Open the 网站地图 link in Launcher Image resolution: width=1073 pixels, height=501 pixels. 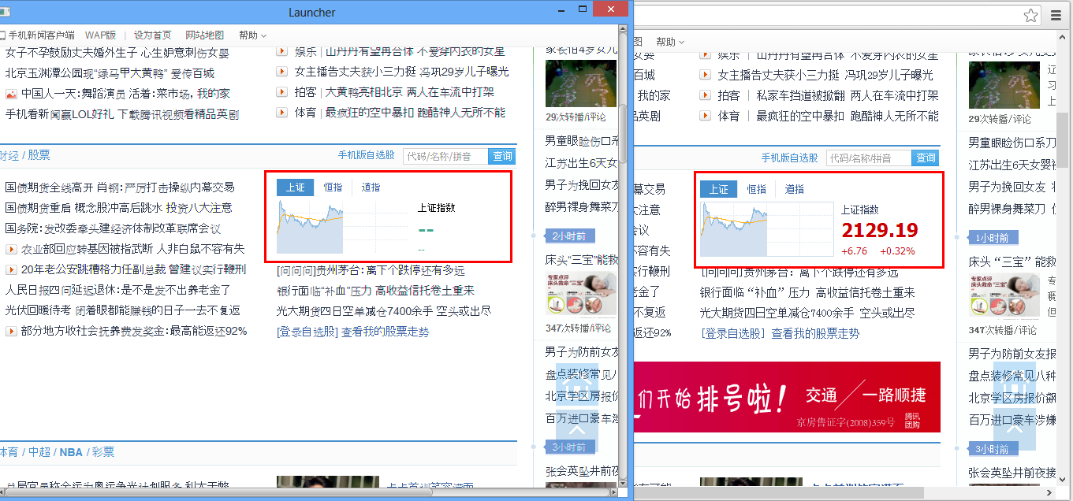204,35
